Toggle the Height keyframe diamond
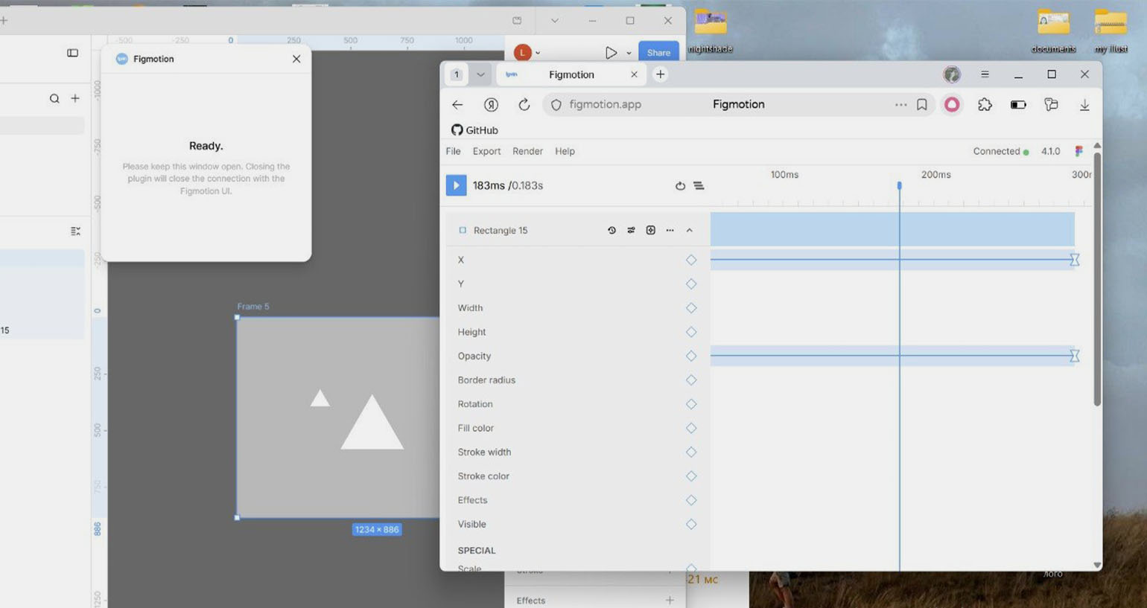 point(691,332)
